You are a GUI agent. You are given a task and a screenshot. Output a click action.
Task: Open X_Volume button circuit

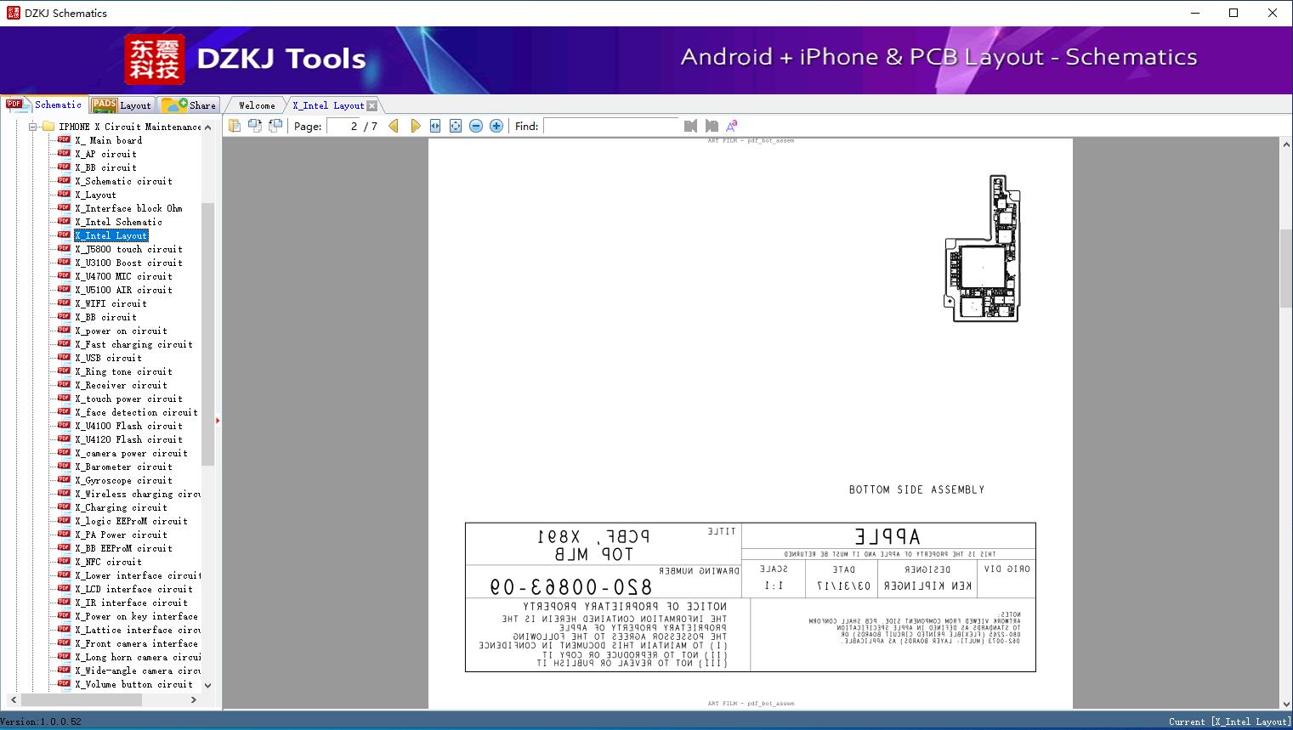(x=133, y=684)
